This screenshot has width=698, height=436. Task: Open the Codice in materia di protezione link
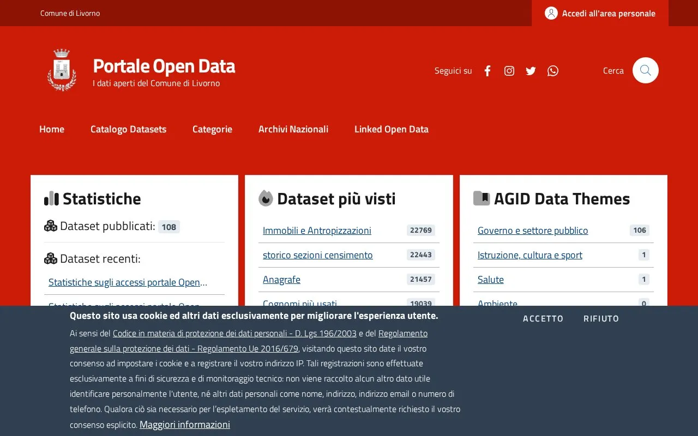tap(234, 333)
